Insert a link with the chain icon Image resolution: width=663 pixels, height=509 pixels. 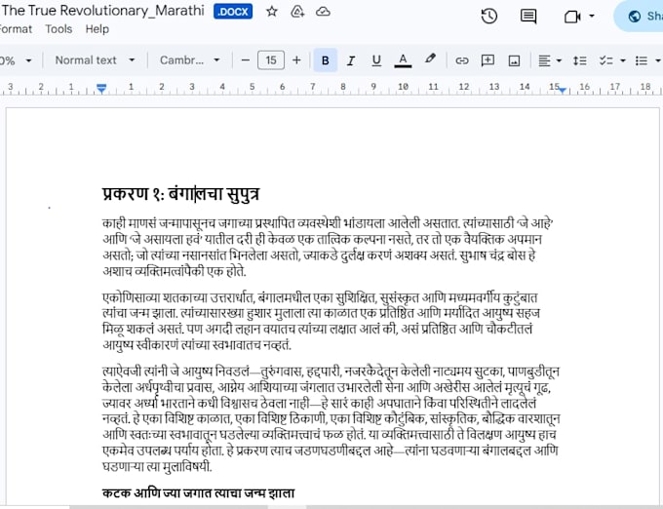tap(462, 60)
